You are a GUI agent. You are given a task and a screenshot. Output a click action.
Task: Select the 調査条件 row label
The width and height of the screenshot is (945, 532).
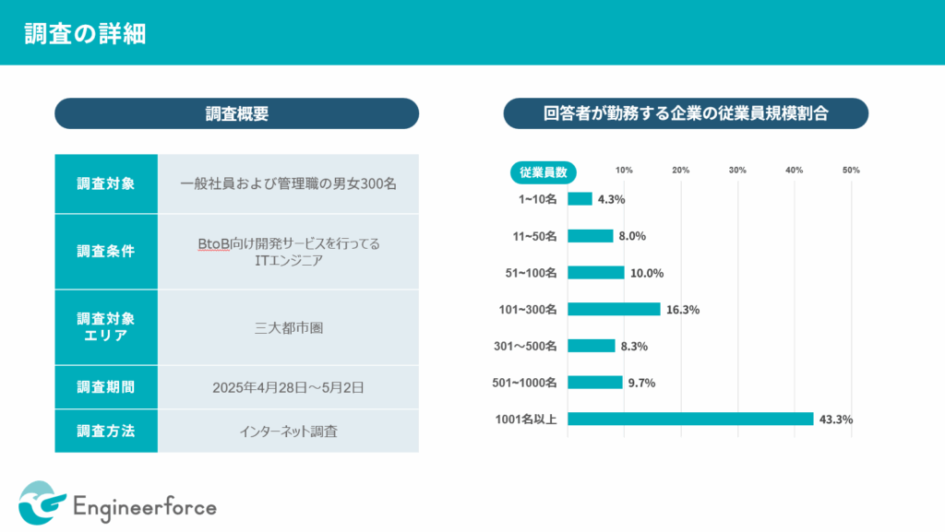coord(106,251)
